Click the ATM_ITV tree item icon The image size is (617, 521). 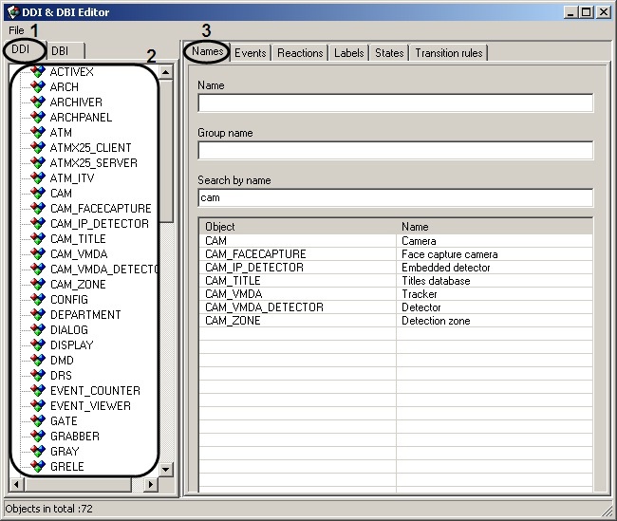(x=38, y=178)
